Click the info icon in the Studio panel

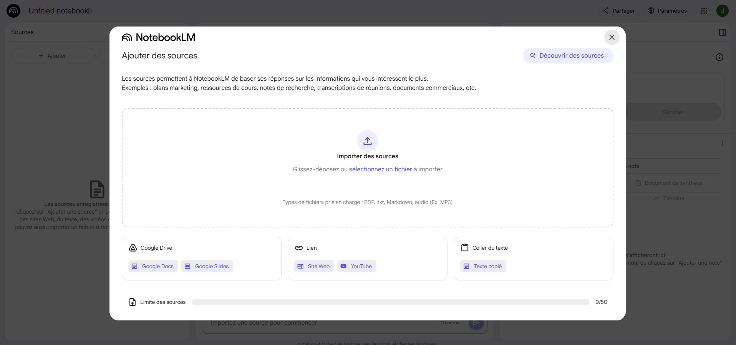(719, 57)
